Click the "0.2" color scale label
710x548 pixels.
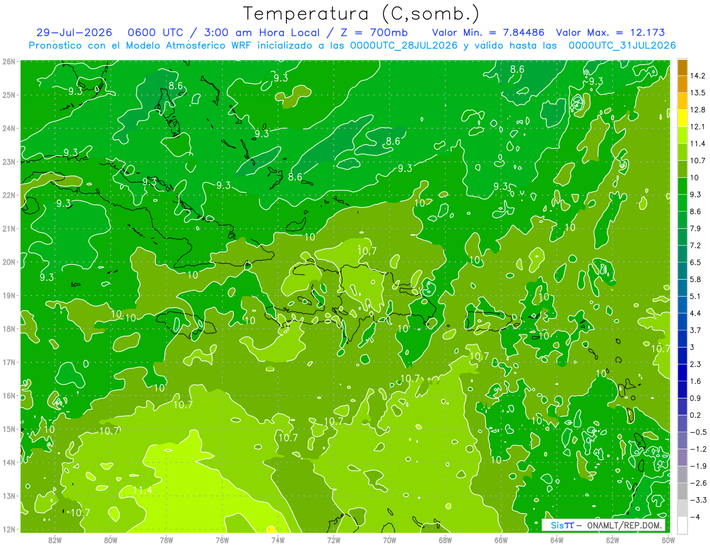(695, 414)
